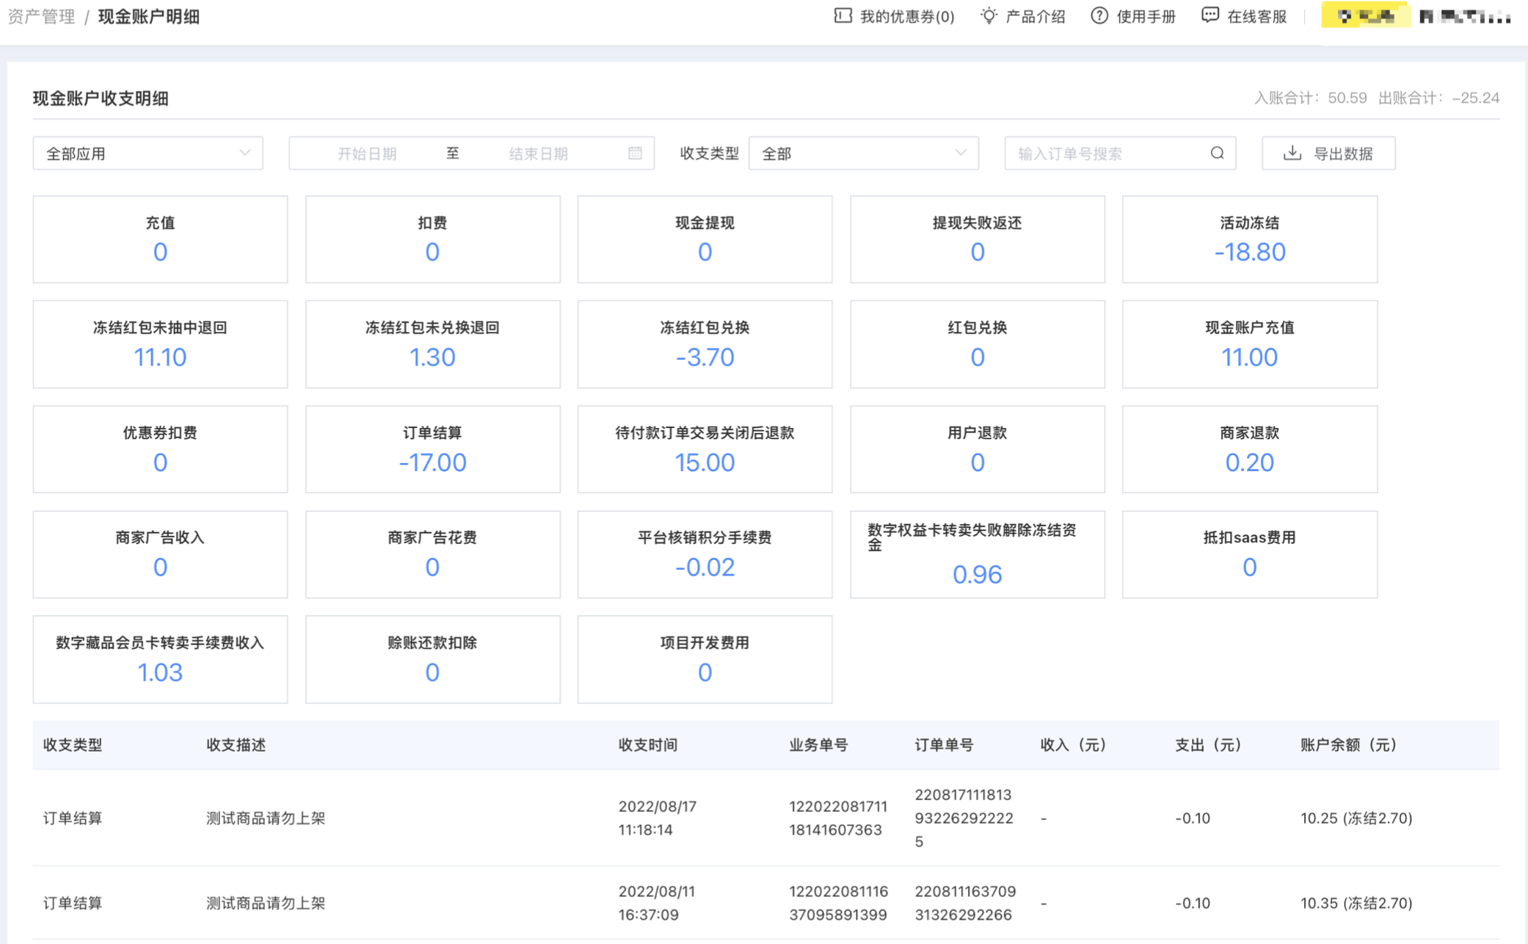Click the question mark manual icon

coord(1099,15)
